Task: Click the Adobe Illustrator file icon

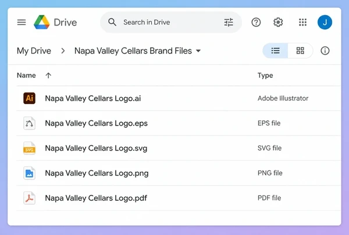Action: pyautogui.click(x=30, y=98)
